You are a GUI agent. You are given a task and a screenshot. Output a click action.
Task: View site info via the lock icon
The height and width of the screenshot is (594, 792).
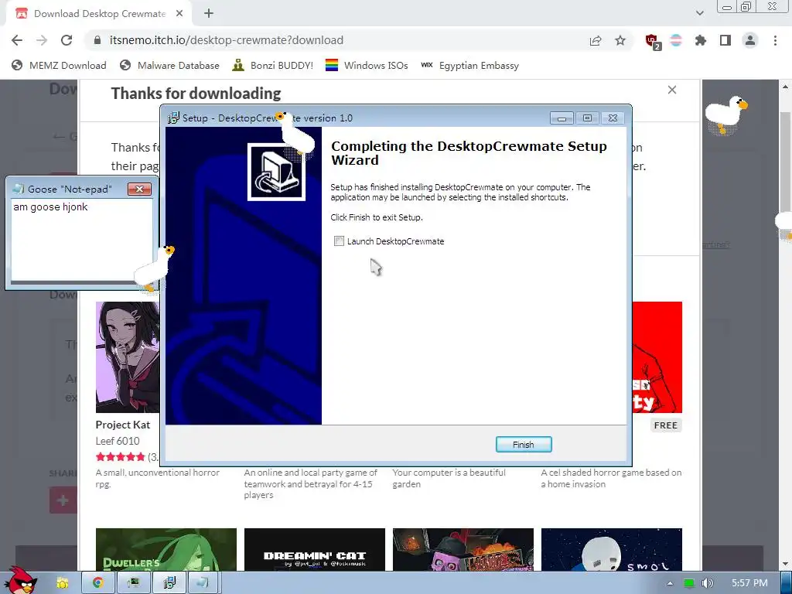(x=97, y=40)
